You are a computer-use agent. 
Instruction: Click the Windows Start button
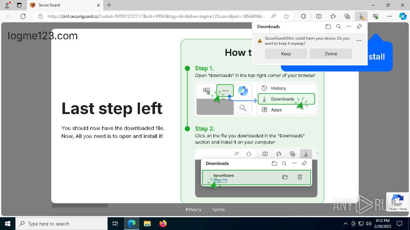point(8,224)
